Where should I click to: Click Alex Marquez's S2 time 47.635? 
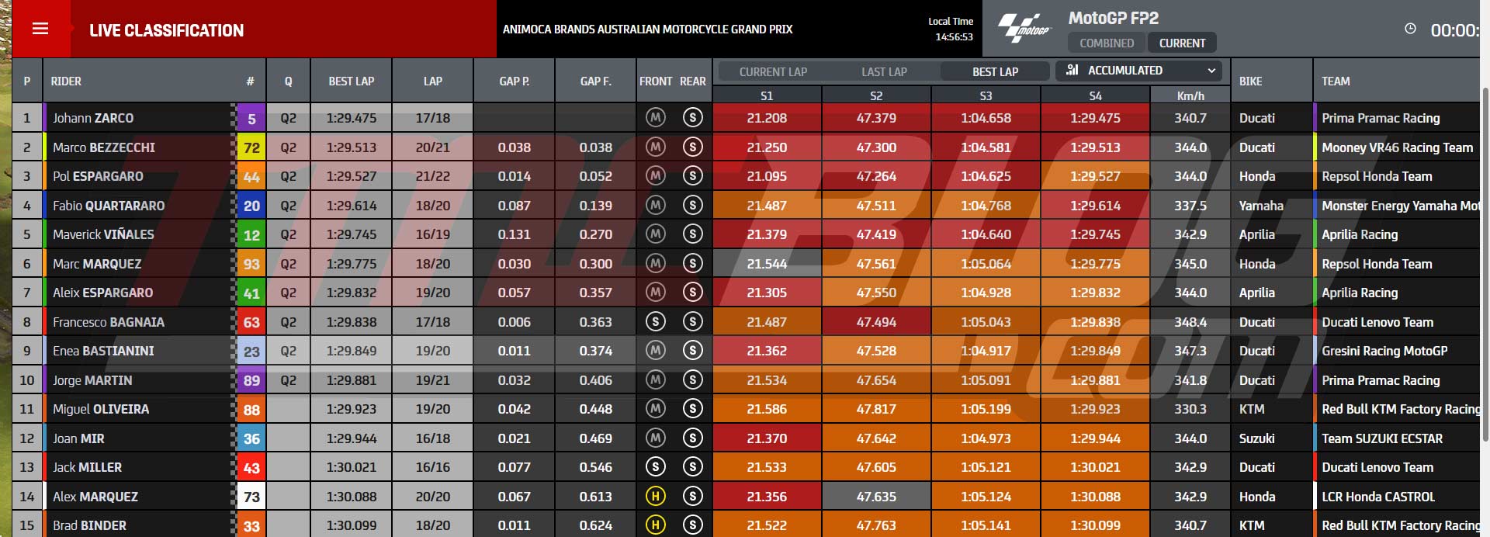876,497
